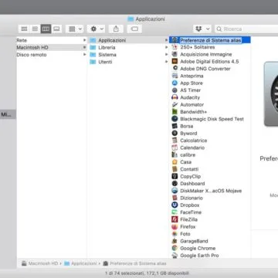
Task: Click the Preferenze di Sistema alias name field
Action: [x=211, y=40]
